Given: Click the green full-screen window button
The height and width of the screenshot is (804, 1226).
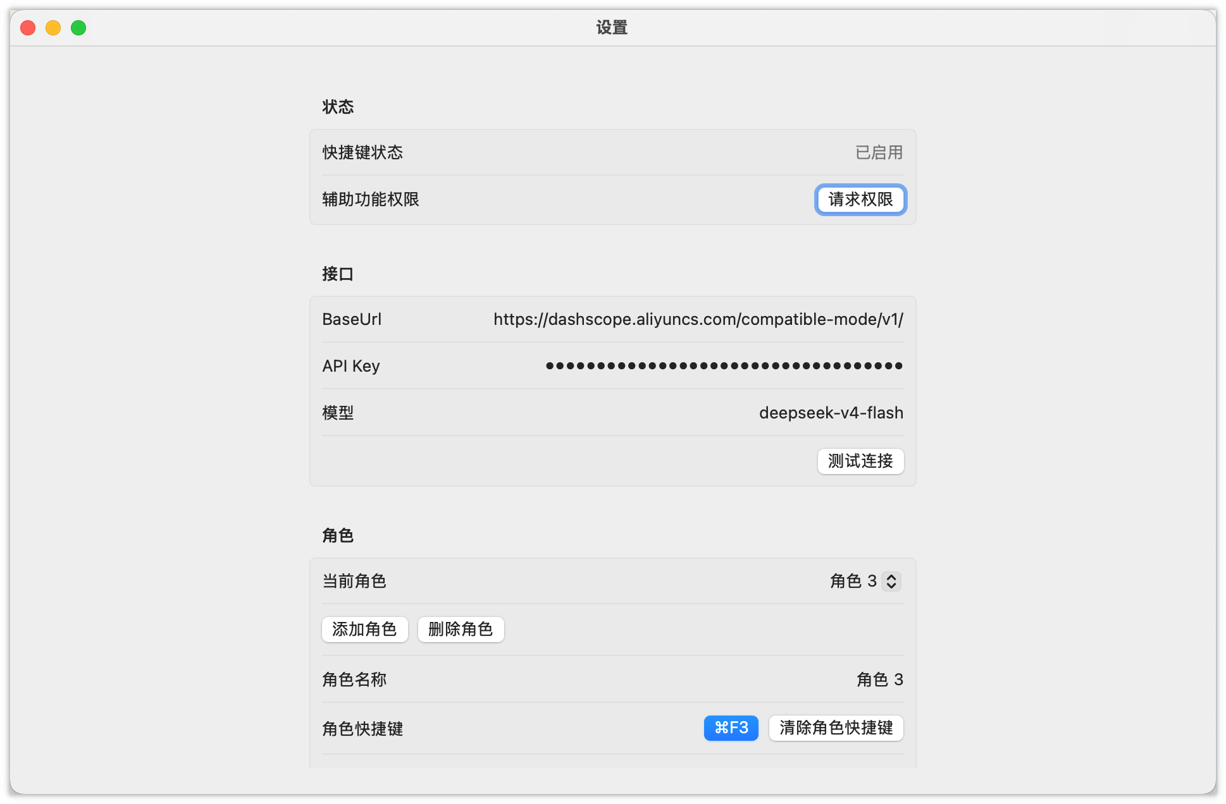Looking at the screenshot, I should click(x=78, y=28).
